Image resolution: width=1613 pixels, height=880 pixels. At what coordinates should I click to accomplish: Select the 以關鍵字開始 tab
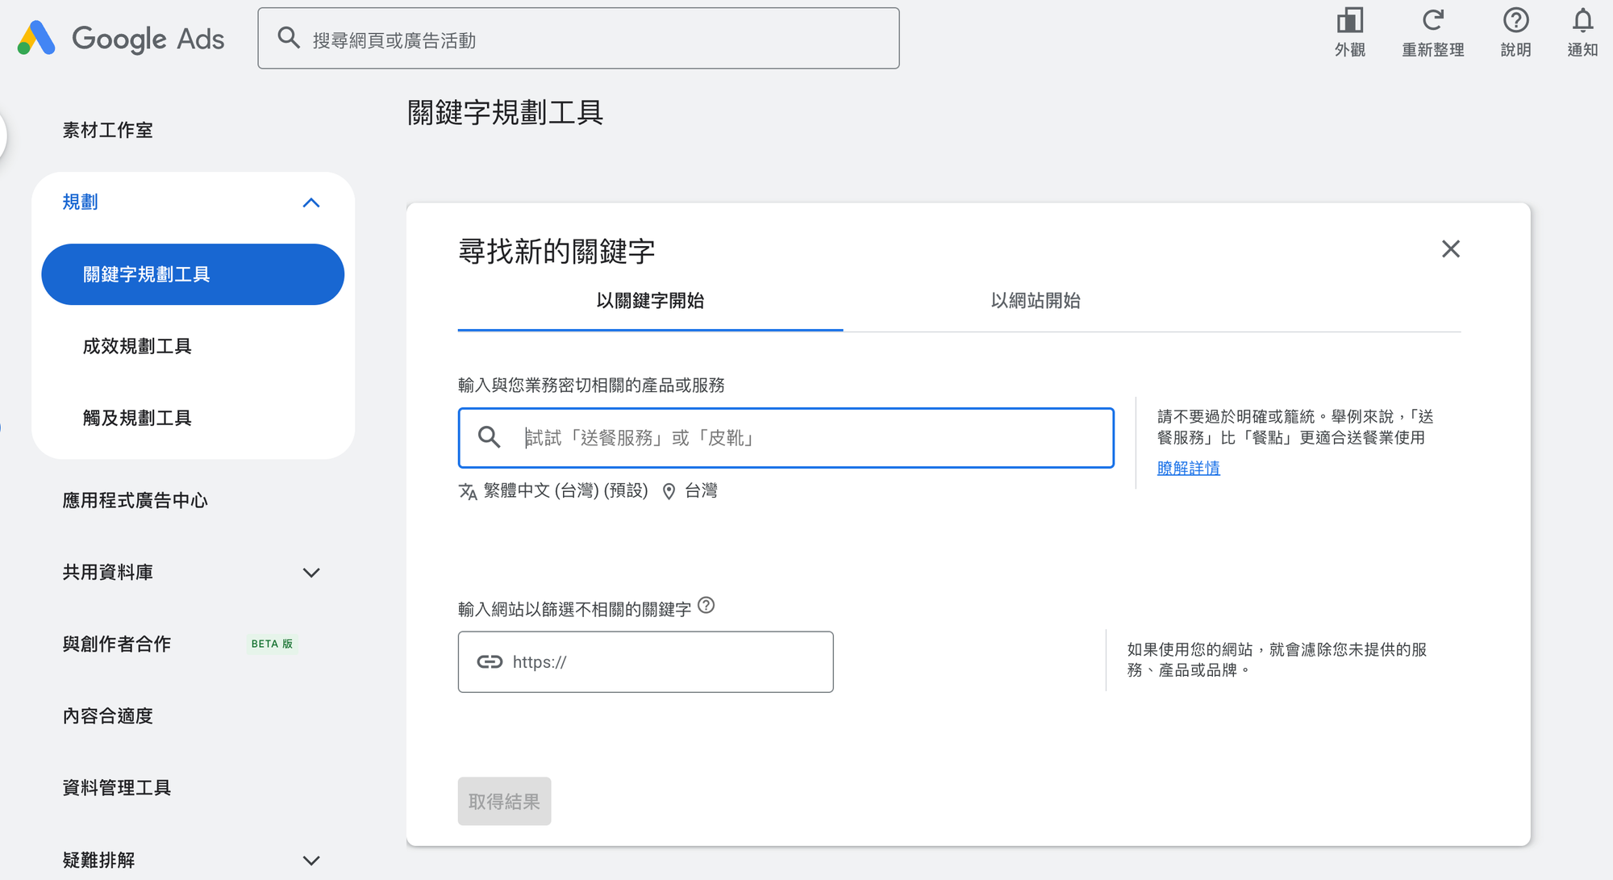(650, 301)
